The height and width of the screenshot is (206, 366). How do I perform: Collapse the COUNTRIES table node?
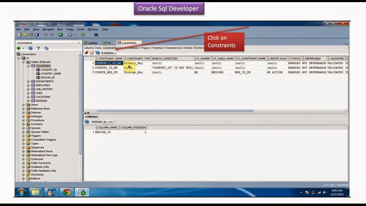point(28,66)
